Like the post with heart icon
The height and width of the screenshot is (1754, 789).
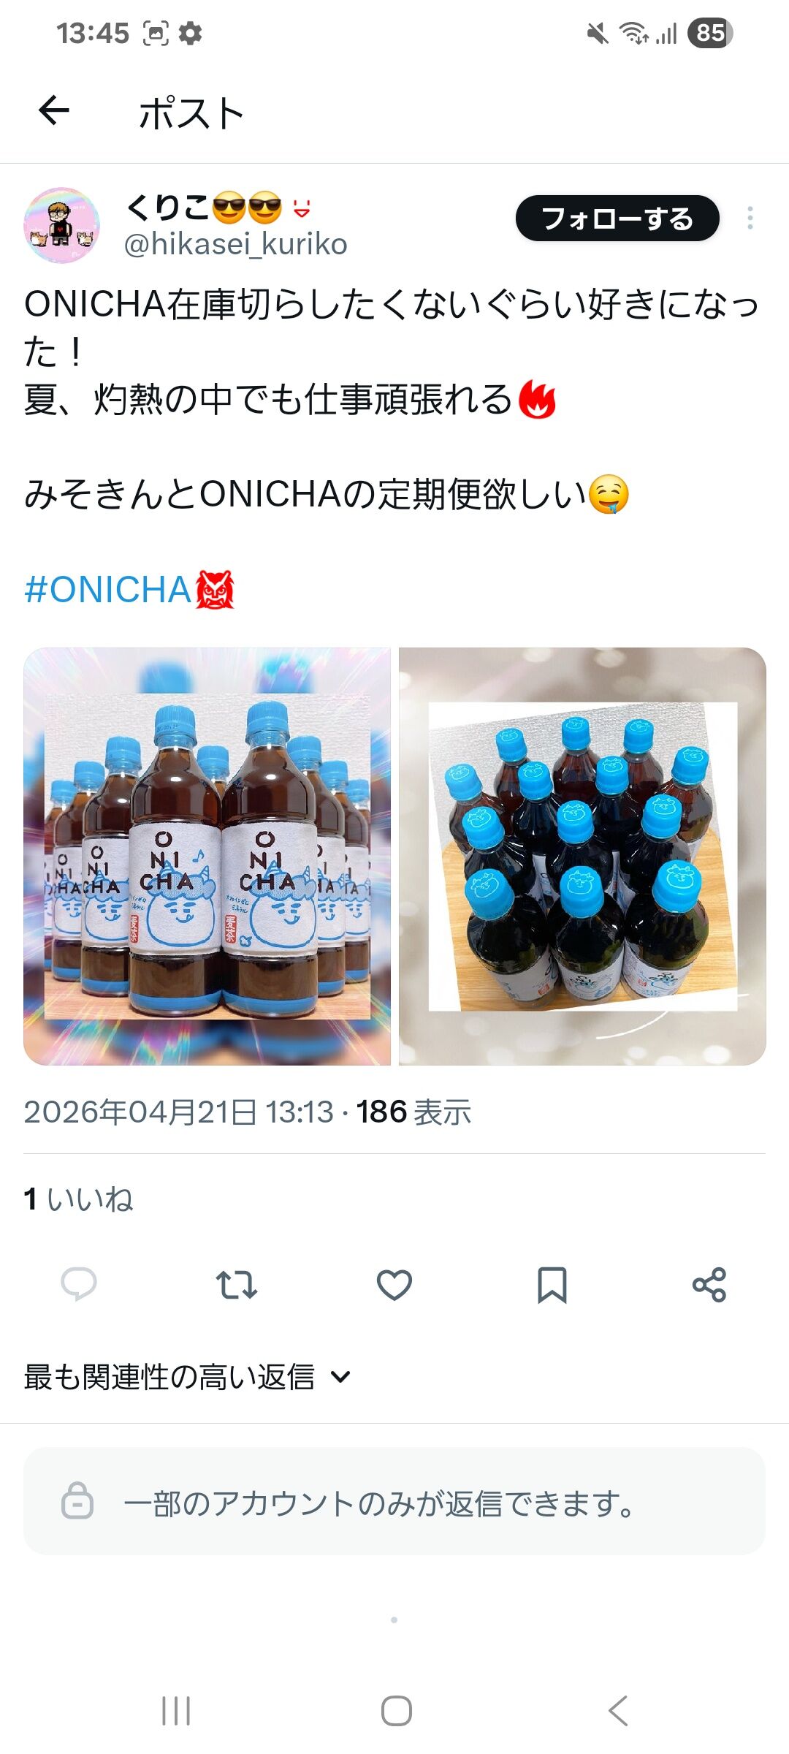394,1284
